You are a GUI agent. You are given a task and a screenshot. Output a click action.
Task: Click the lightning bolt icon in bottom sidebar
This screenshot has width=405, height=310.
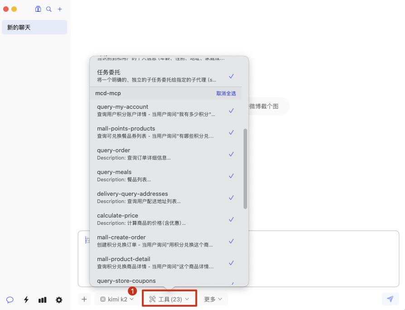pos(26,300)
